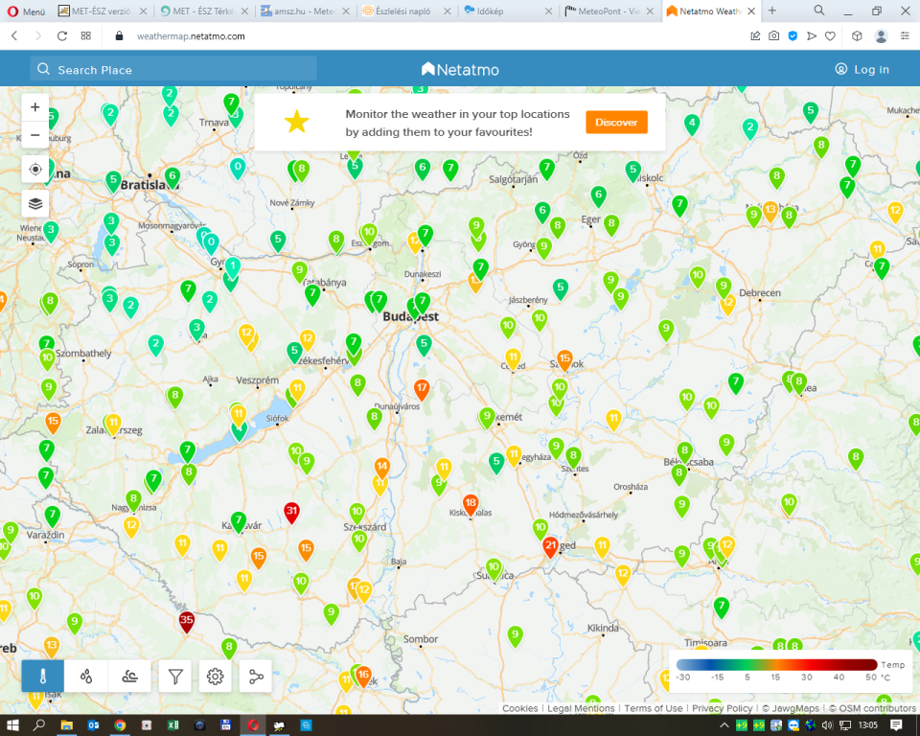Click Log in at top right
The height and width of the screenshot is (736, 920).
[x=862, y=69]
